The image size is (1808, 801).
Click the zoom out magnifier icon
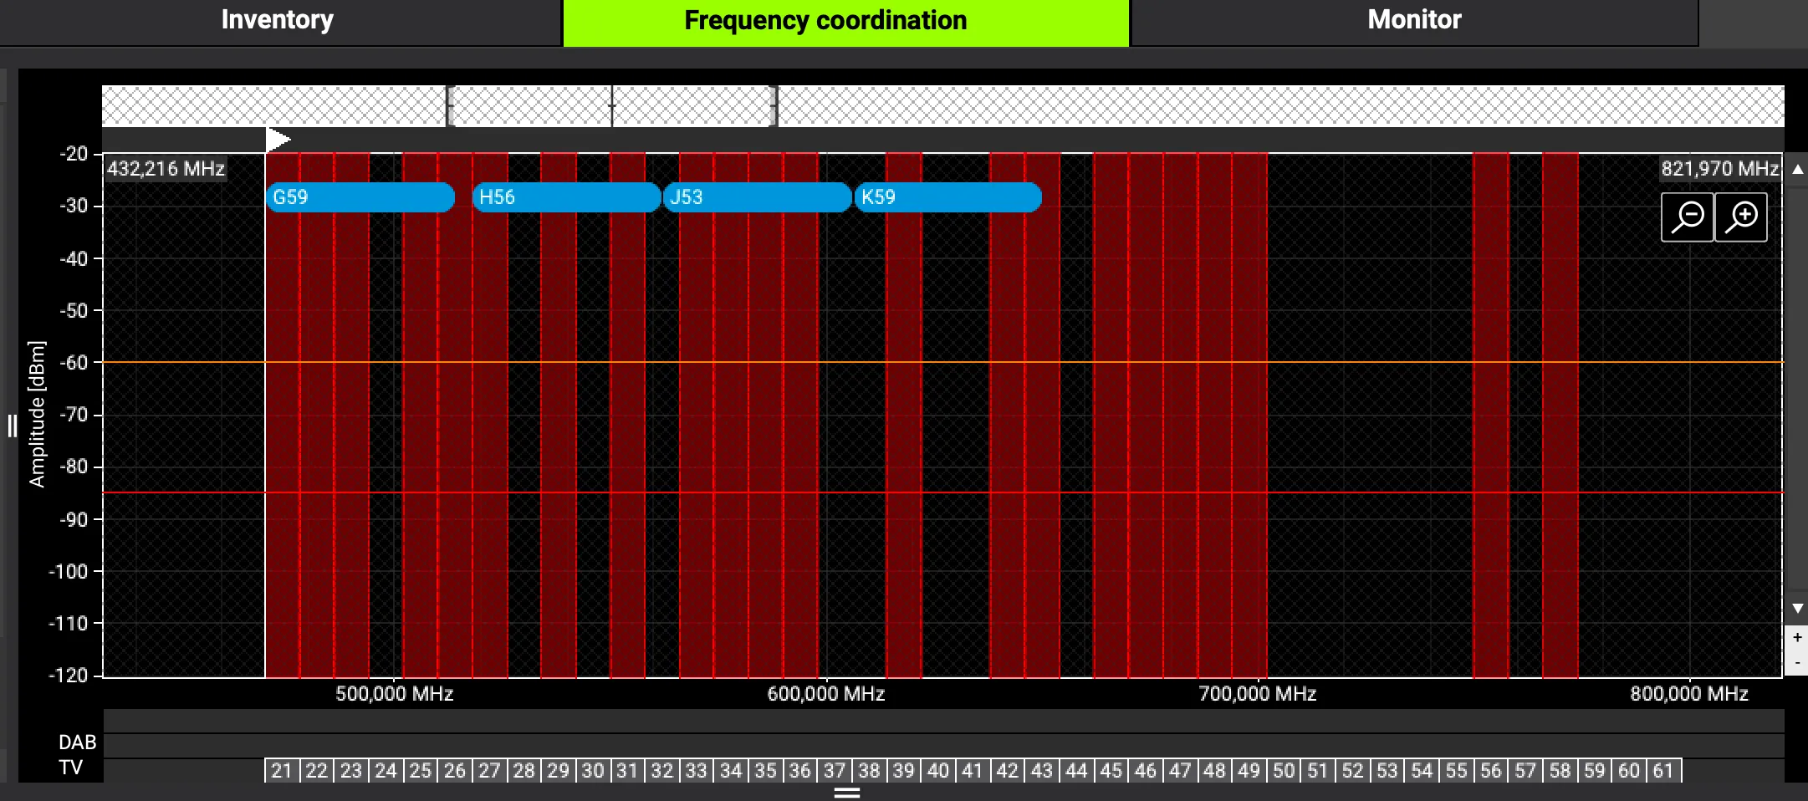pos(1687,217)
